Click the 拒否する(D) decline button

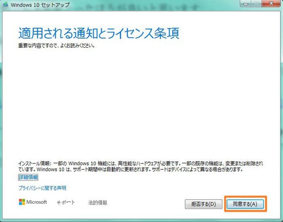point(203,204)
